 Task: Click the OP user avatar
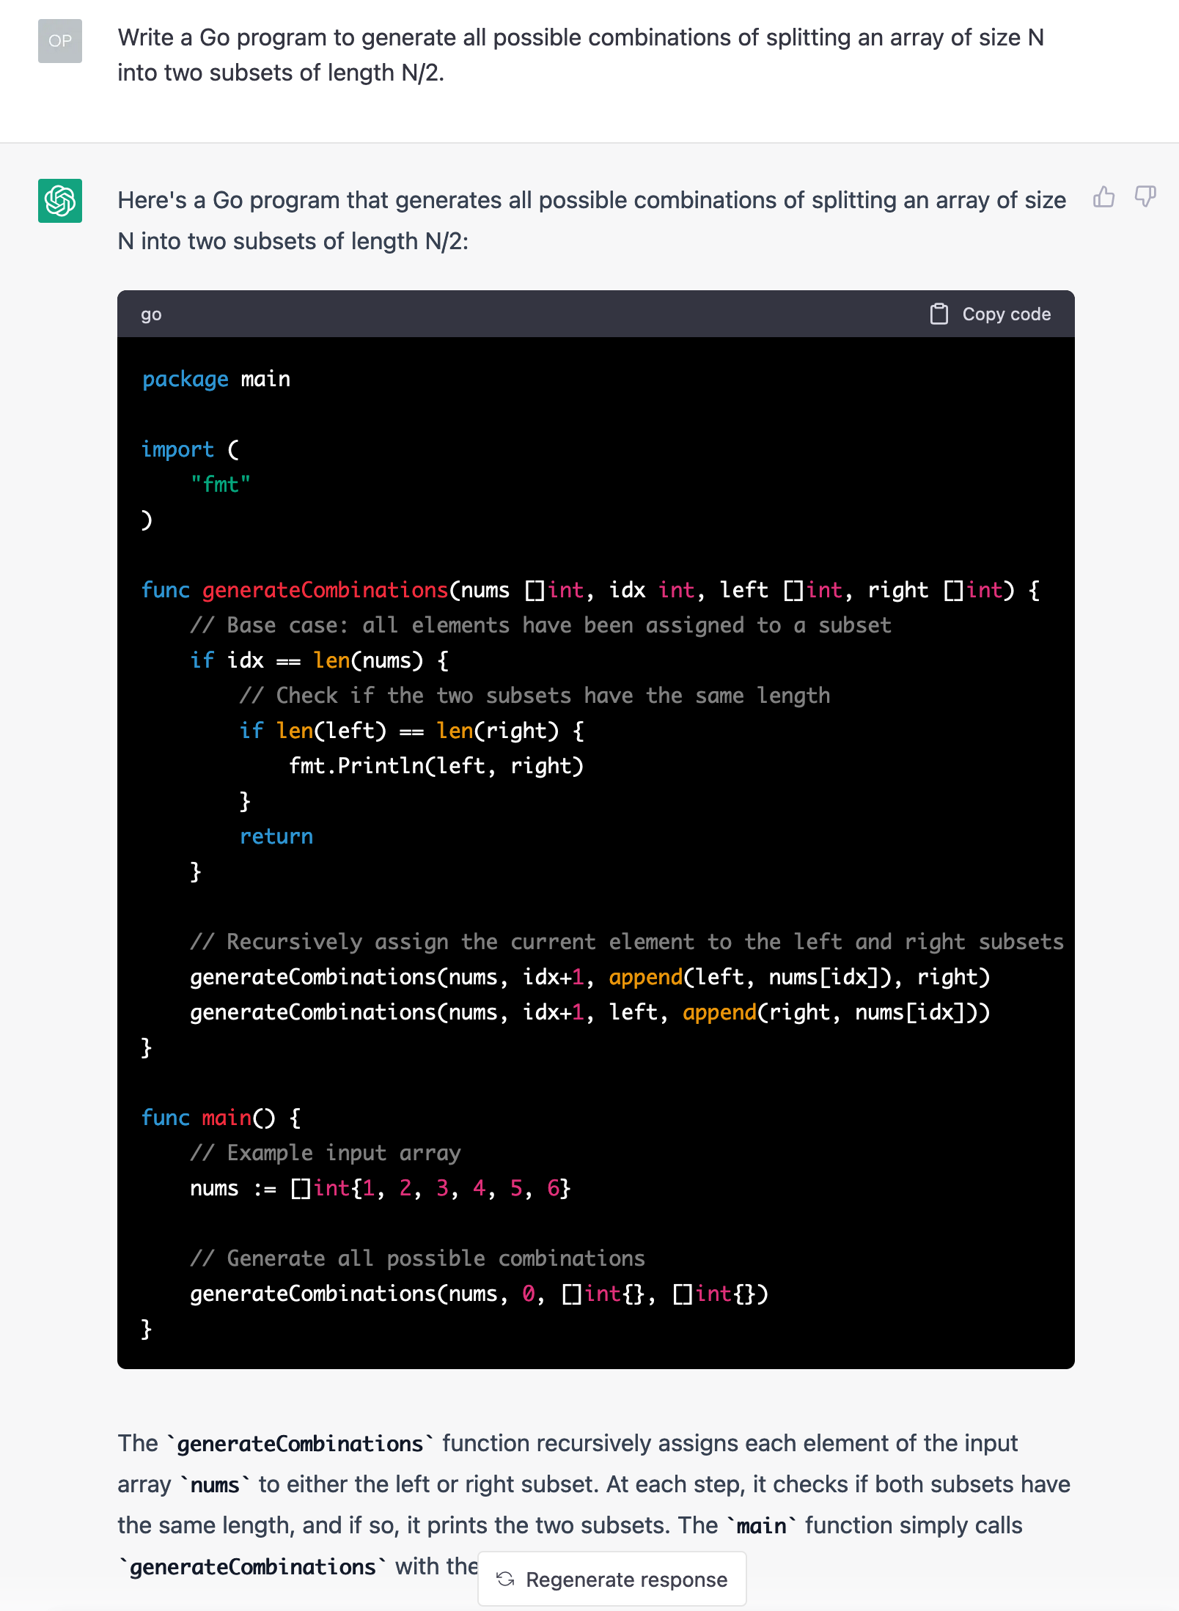coord(60,41)
